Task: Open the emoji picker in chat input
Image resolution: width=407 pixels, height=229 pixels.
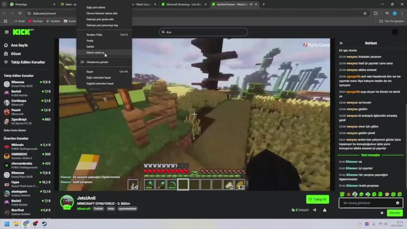Action: 398,203
